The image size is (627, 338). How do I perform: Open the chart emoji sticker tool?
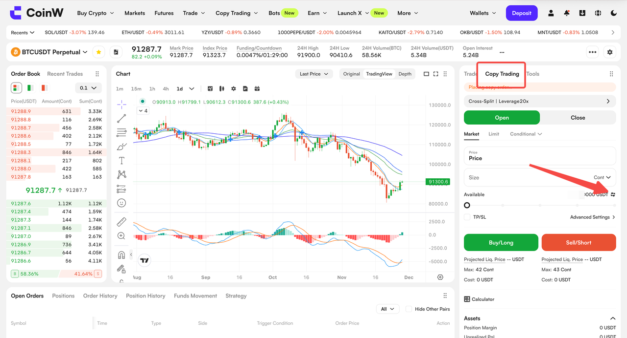tap(121, 203)
